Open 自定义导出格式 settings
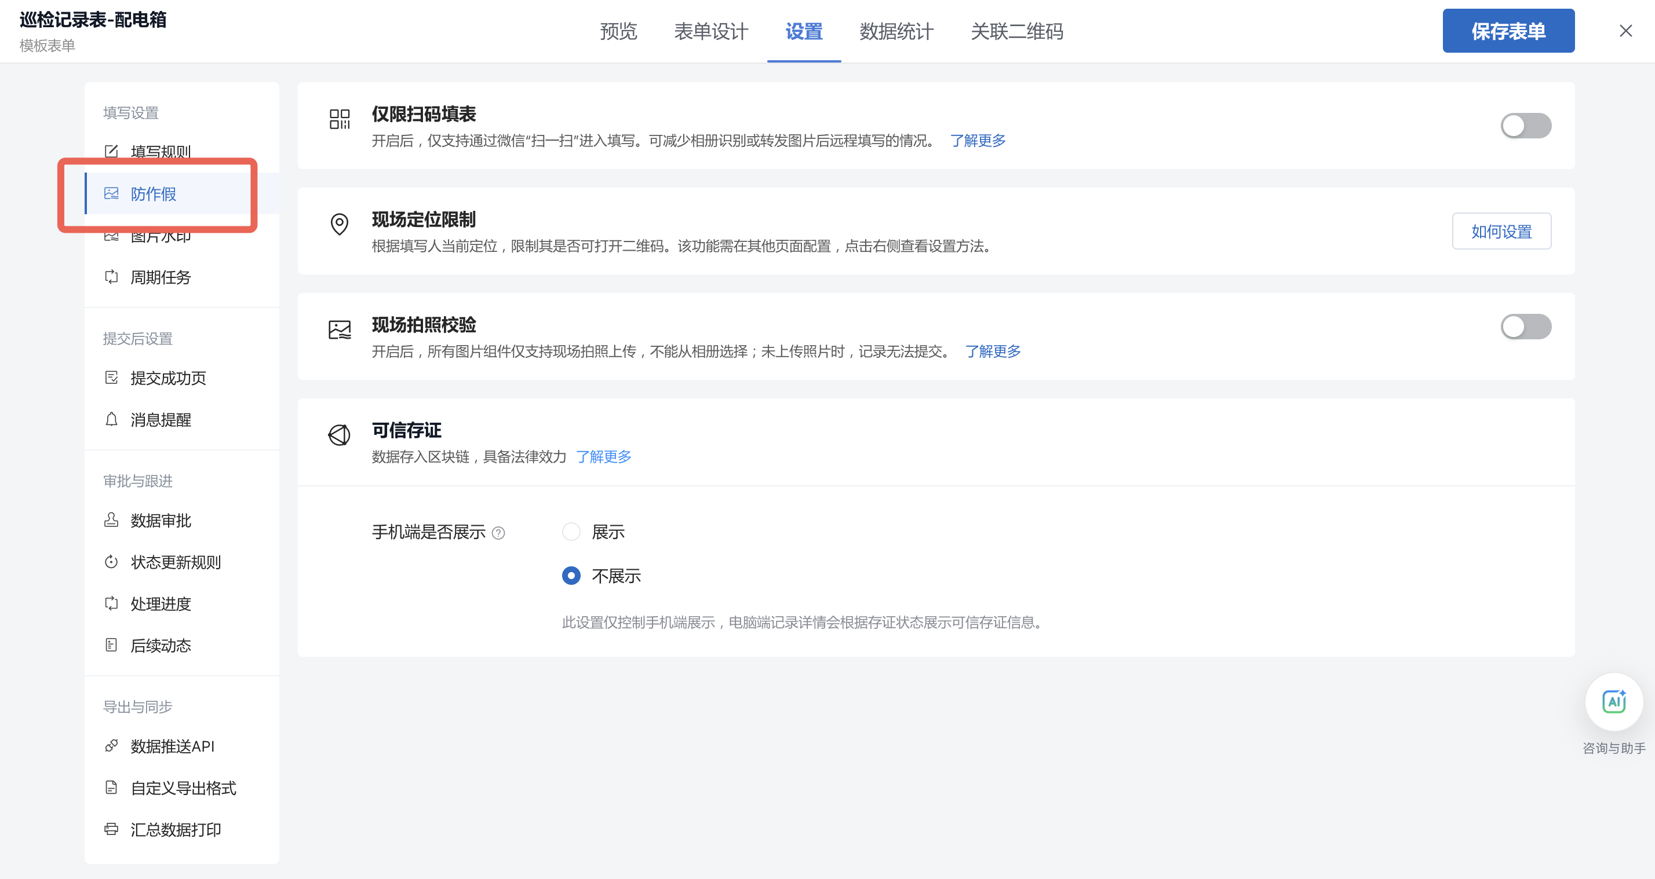1655x879 pixels. click(x=182, y=788)
